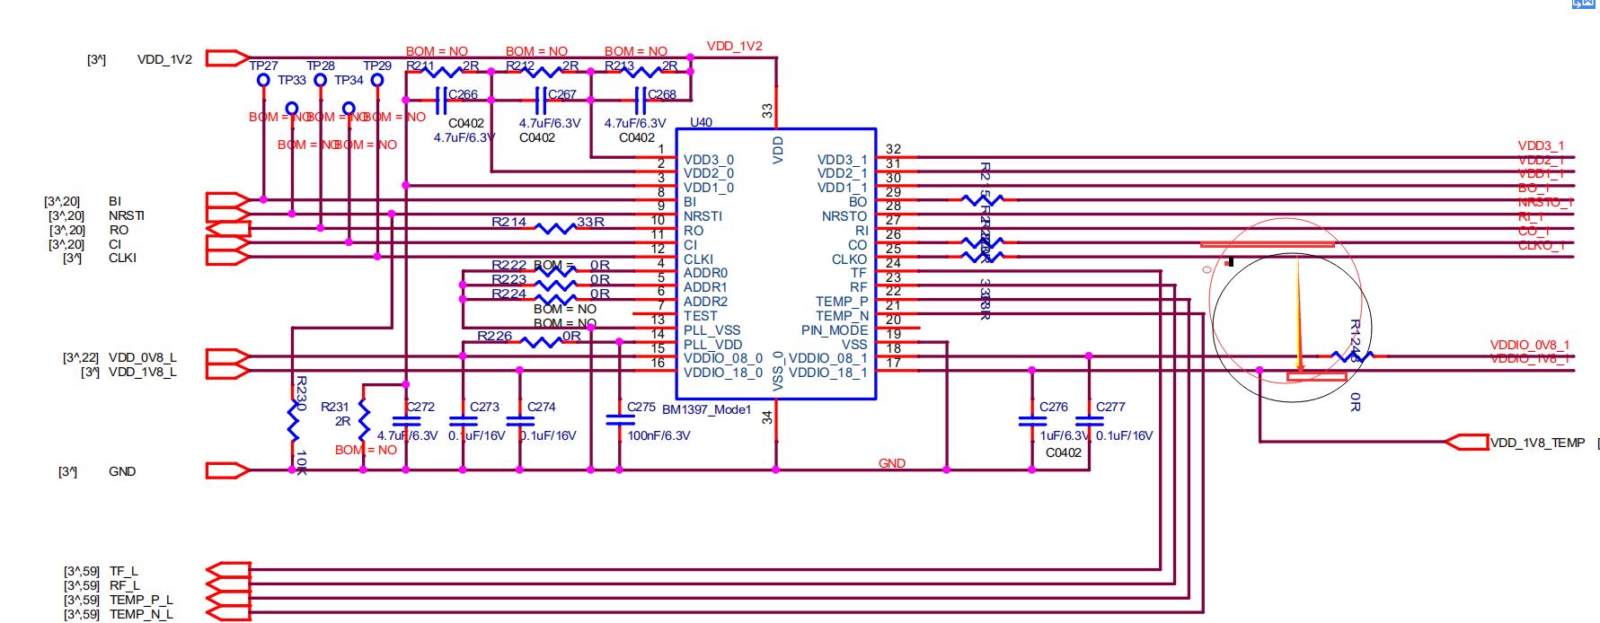
Task: Click capacitor C267 designator
Action: (x=561, y=94)
